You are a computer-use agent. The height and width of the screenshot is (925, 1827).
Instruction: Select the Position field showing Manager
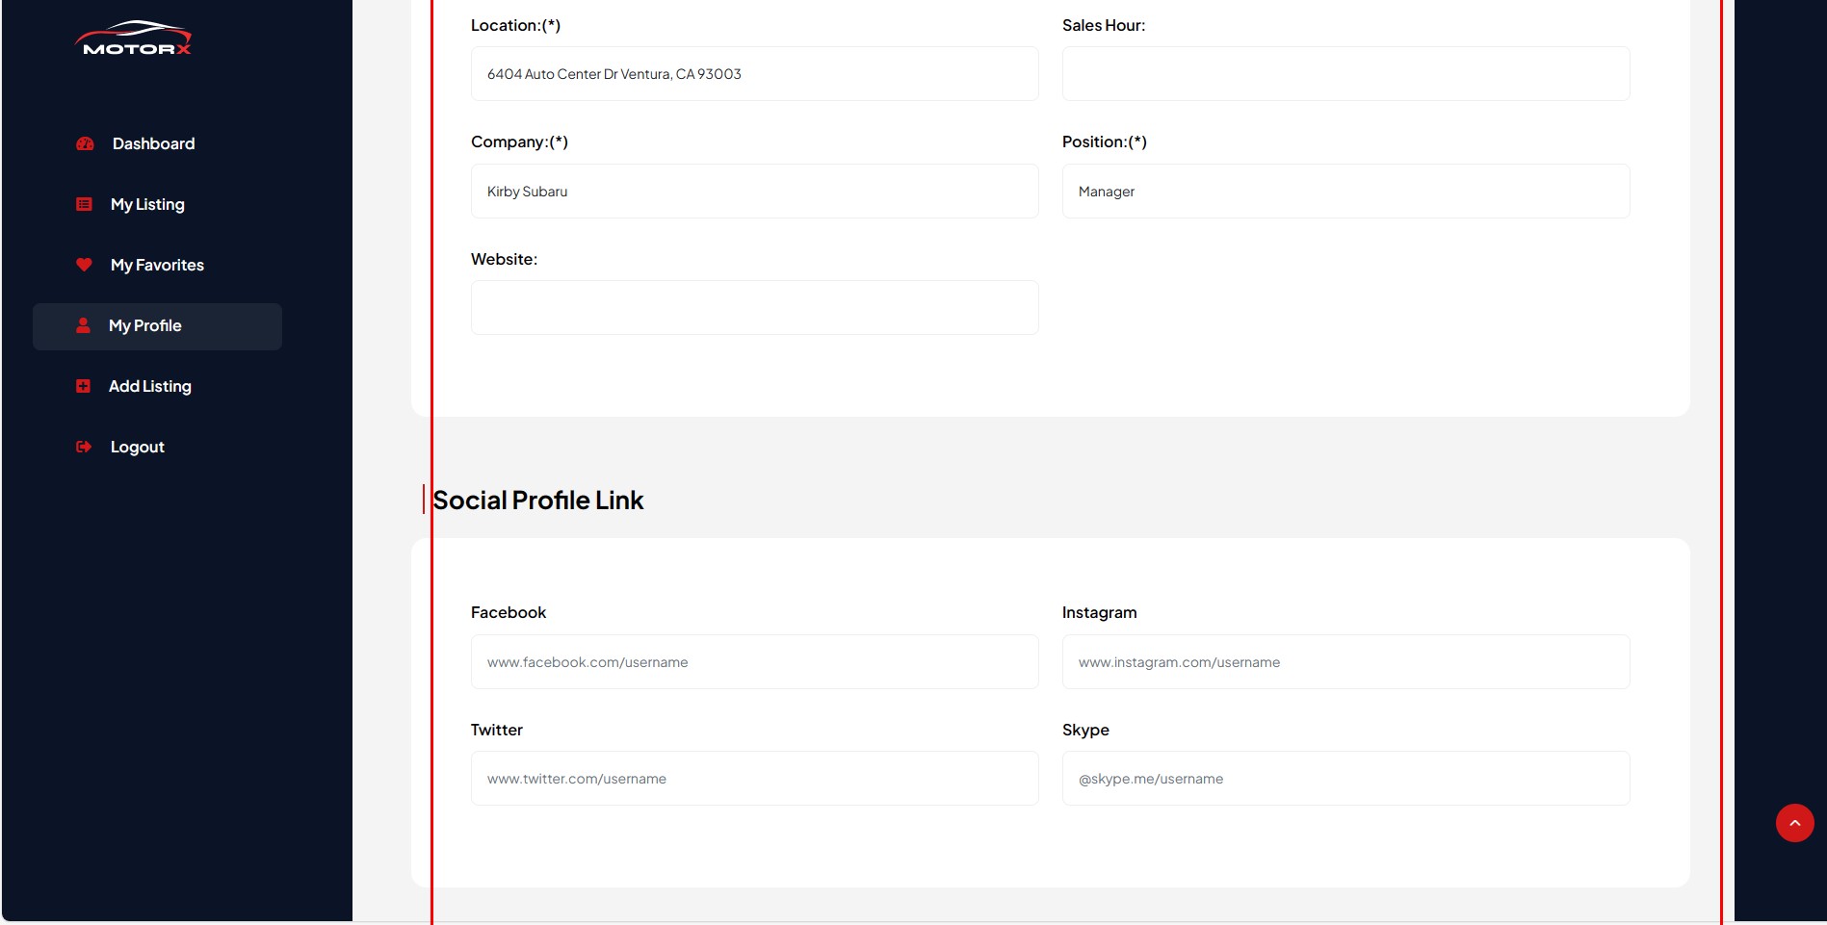click(x=1345, y=192)
